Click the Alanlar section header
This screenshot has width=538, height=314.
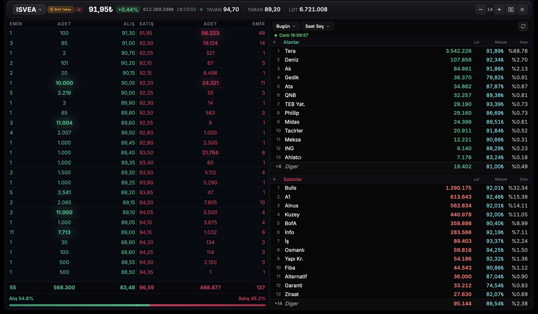coord(291,42)
